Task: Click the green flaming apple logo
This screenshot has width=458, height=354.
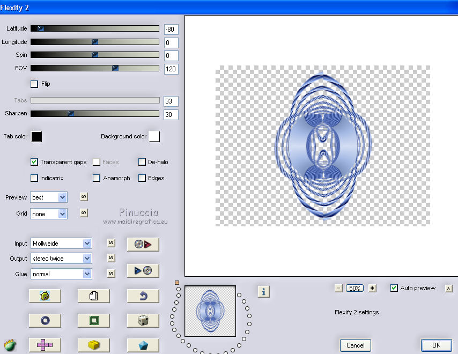Action: pyautogui.click(x=10, y=345)
